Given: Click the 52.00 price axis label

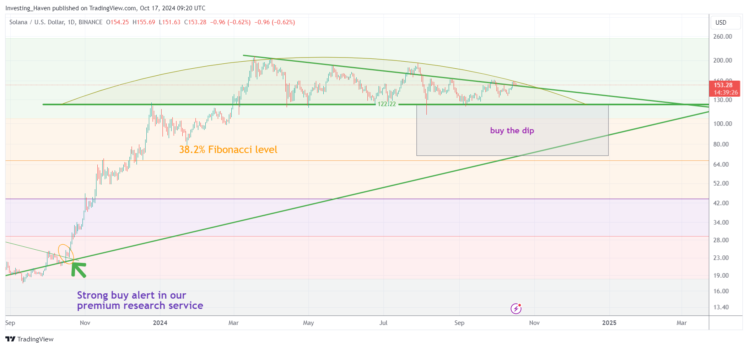Looking at the screenshot, I should click(721, 183).
